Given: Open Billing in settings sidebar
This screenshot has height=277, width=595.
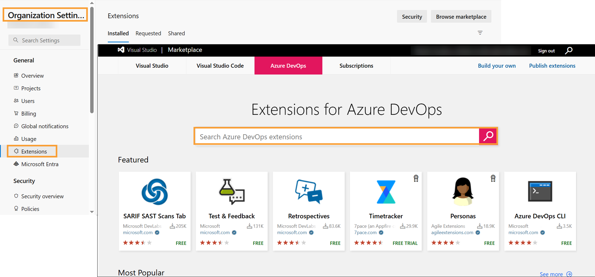Looking at the screenshot, I should tap(45, 114).
